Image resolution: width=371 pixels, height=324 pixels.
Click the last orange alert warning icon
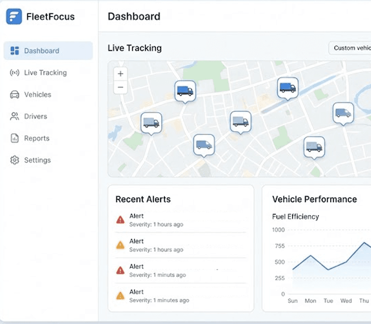pos(121,295)
